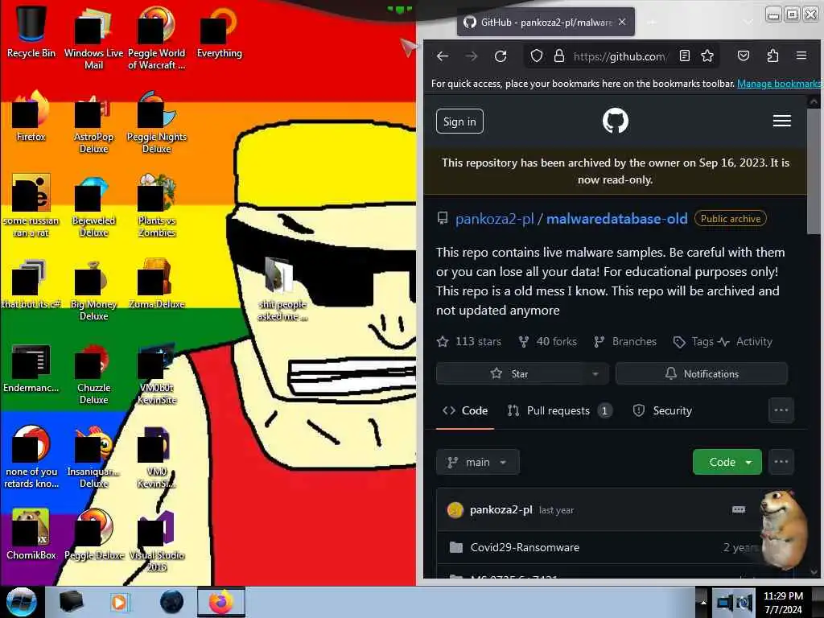Go to GitHub home via Octocat logo
This screenshot has height=618, width=824.
click(615, 121)
